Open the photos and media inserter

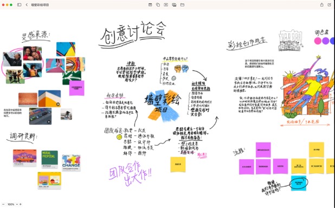174,5
